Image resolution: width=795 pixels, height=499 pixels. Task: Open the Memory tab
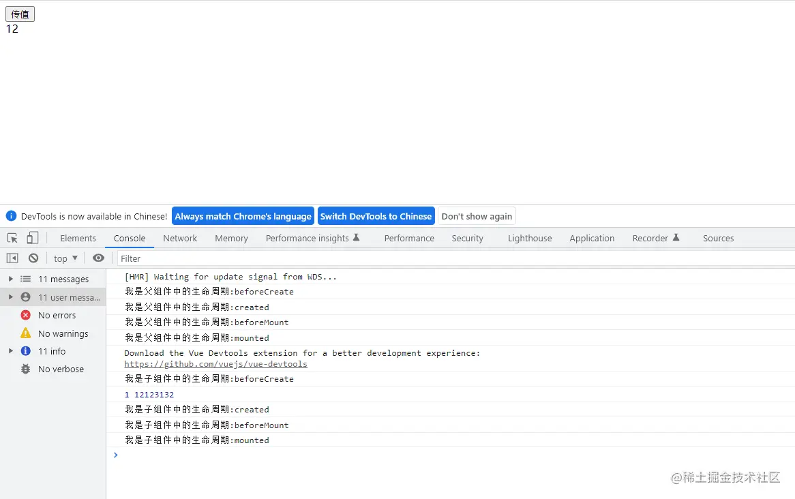pyautogui.click(x=231, y=238)
